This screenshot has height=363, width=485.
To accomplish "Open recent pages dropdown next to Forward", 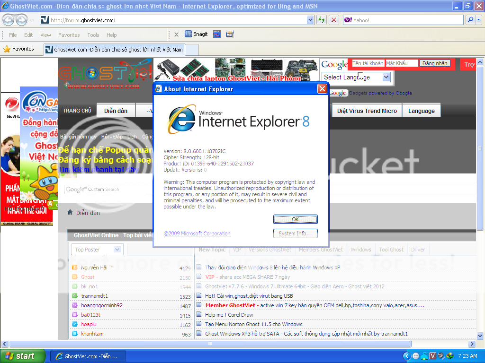I will (32, 20).
